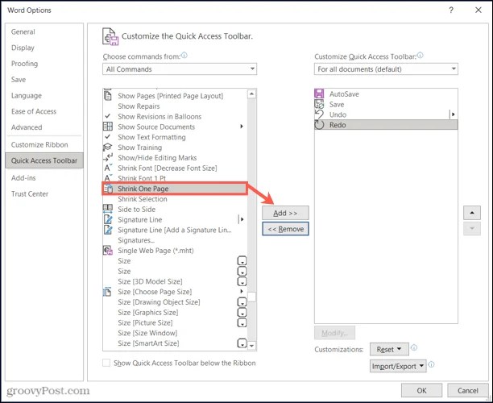The height and width of the screenshot is (403, 493).
Task: Select the Redo icon in toolbar list
Action: click(319, 125)
